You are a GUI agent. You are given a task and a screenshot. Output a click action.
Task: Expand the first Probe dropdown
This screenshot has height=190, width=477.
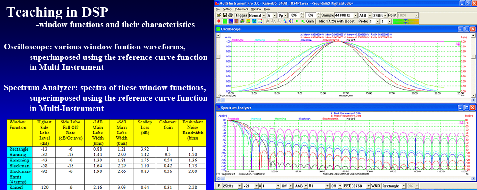pyautogui.click(x=378, y=21)
